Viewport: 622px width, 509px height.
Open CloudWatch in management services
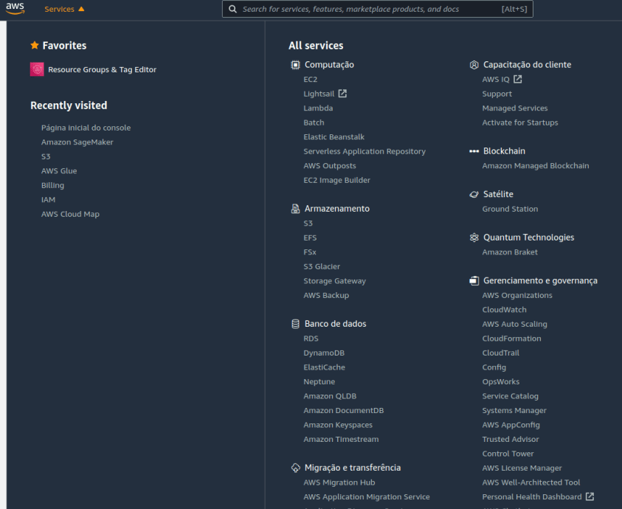(x=504, y=310)
